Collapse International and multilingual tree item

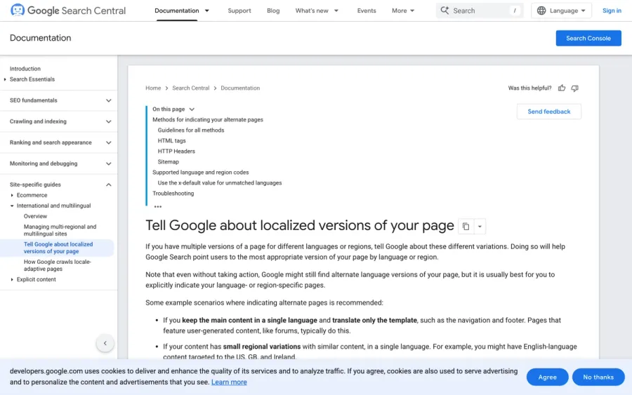[x=12, y=206]
